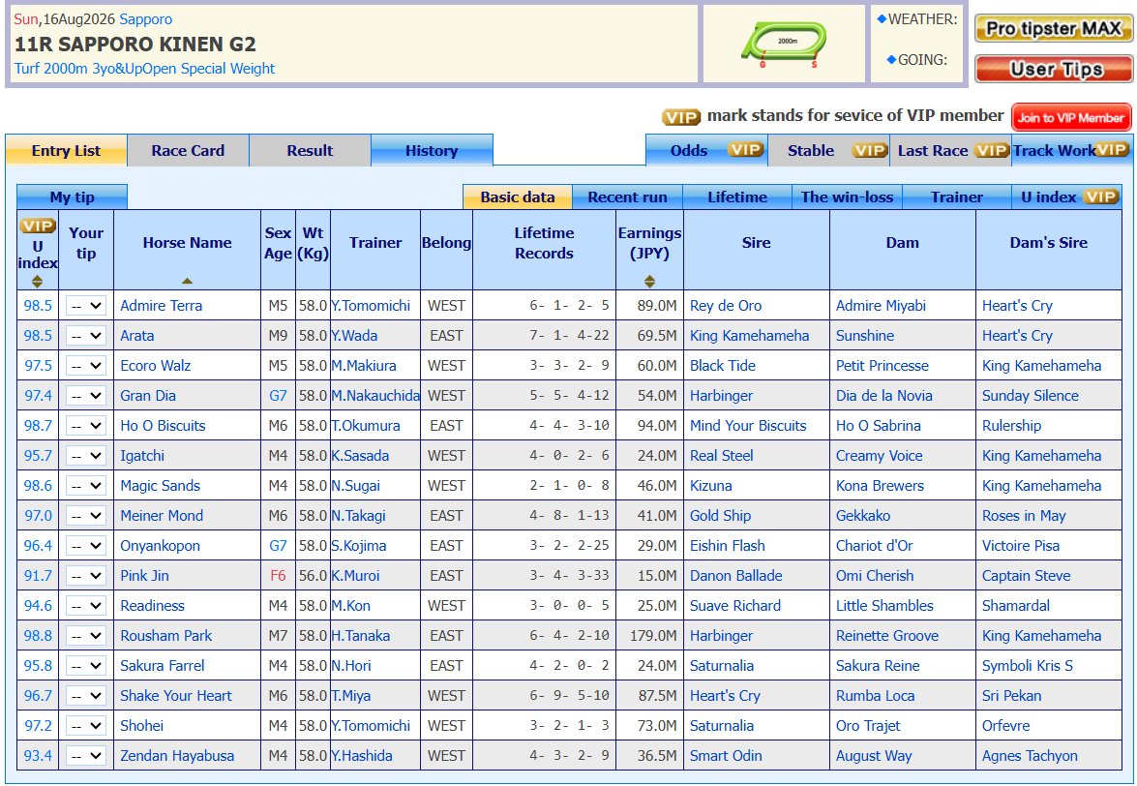
Task: Open trainer link T.Okumura
Action: 366,426
